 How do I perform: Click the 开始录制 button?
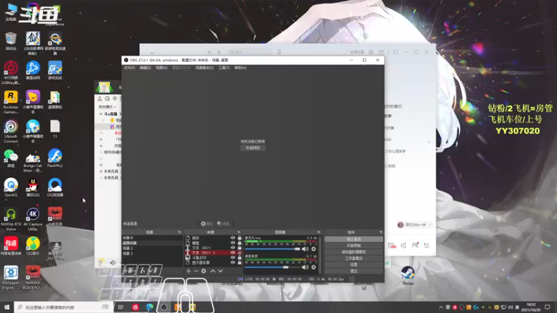pyautogui.click(x=354, y=246)
